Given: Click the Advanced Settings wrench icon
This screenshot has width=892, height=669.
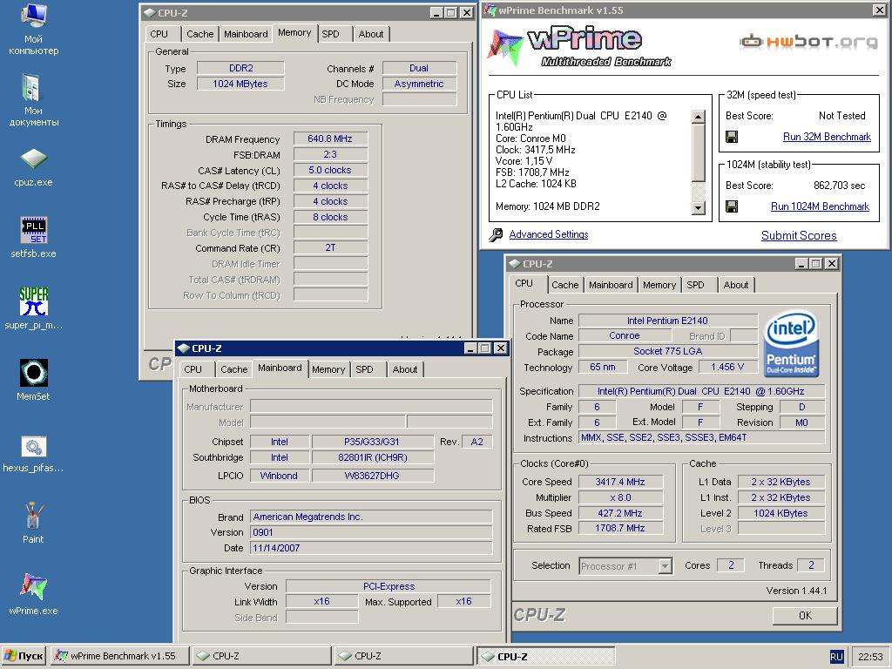Looking at the screenshot, I should point(496,234).
